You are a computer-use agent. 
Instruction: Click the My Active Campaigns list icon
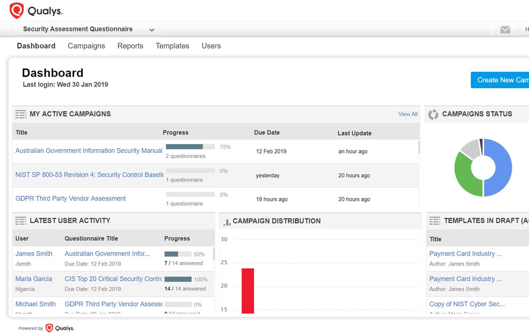tap(21, 114)
